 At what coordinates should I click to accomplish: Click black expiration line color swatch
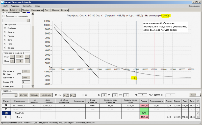[x=24, y=12]
